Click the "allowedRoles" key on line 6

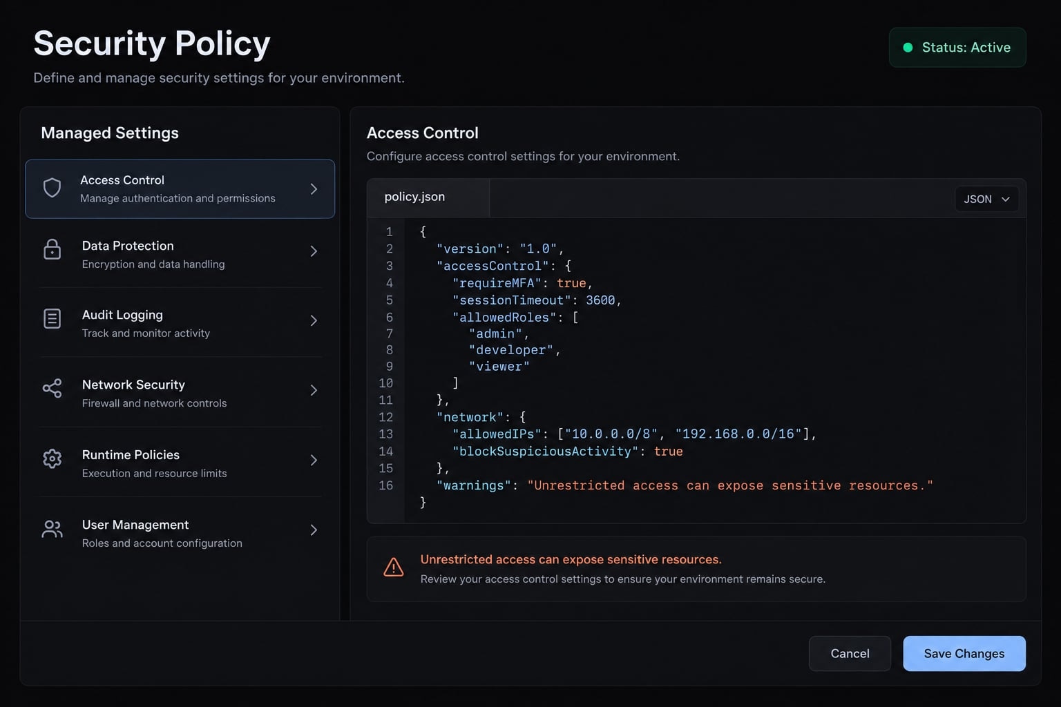pos(504,318)
